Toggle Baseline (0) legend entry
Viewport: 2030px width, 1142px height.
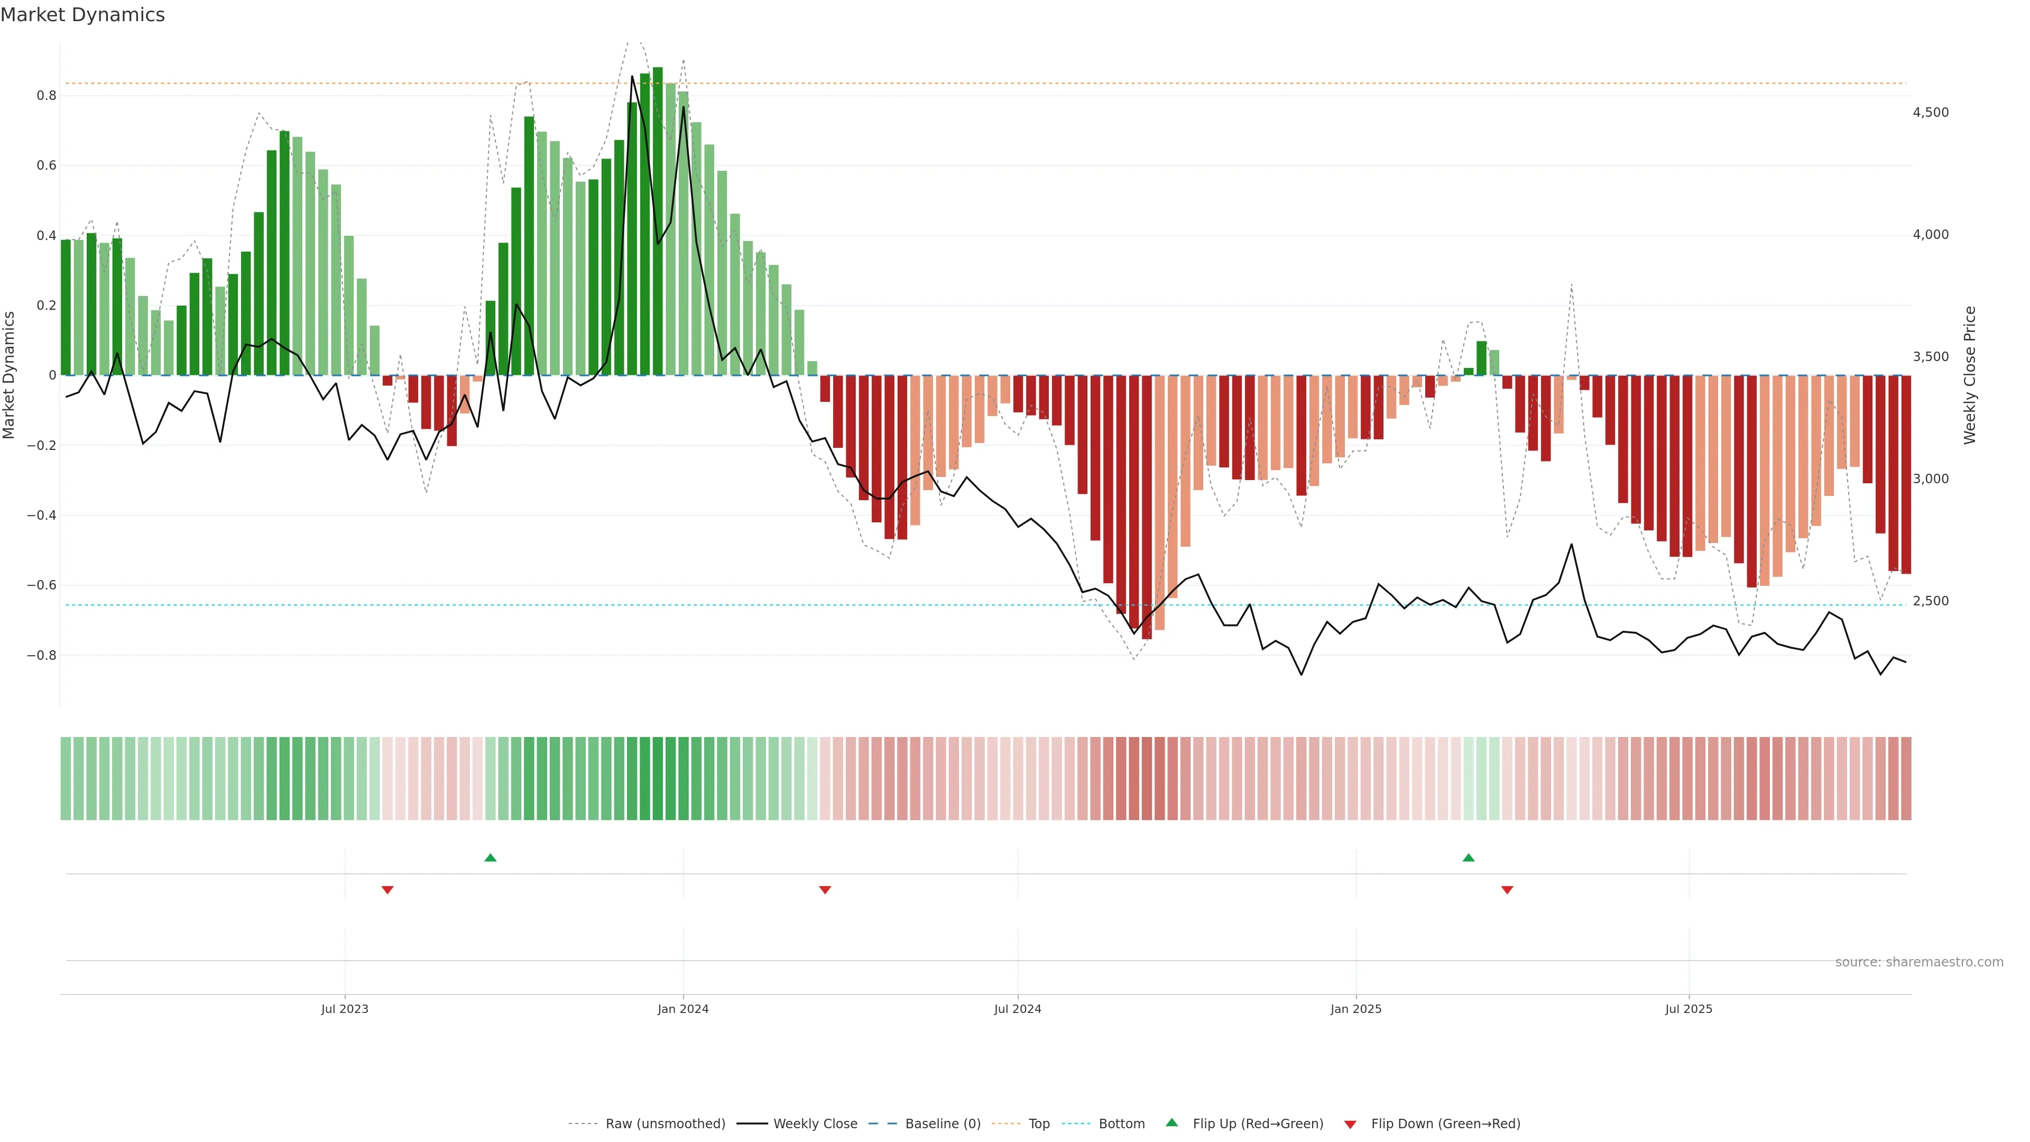tap(943, 1123)
